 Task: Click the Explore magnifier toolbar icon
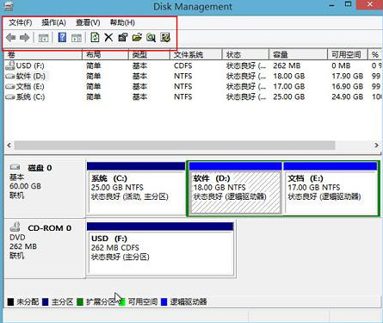click(x=151, y=37)
